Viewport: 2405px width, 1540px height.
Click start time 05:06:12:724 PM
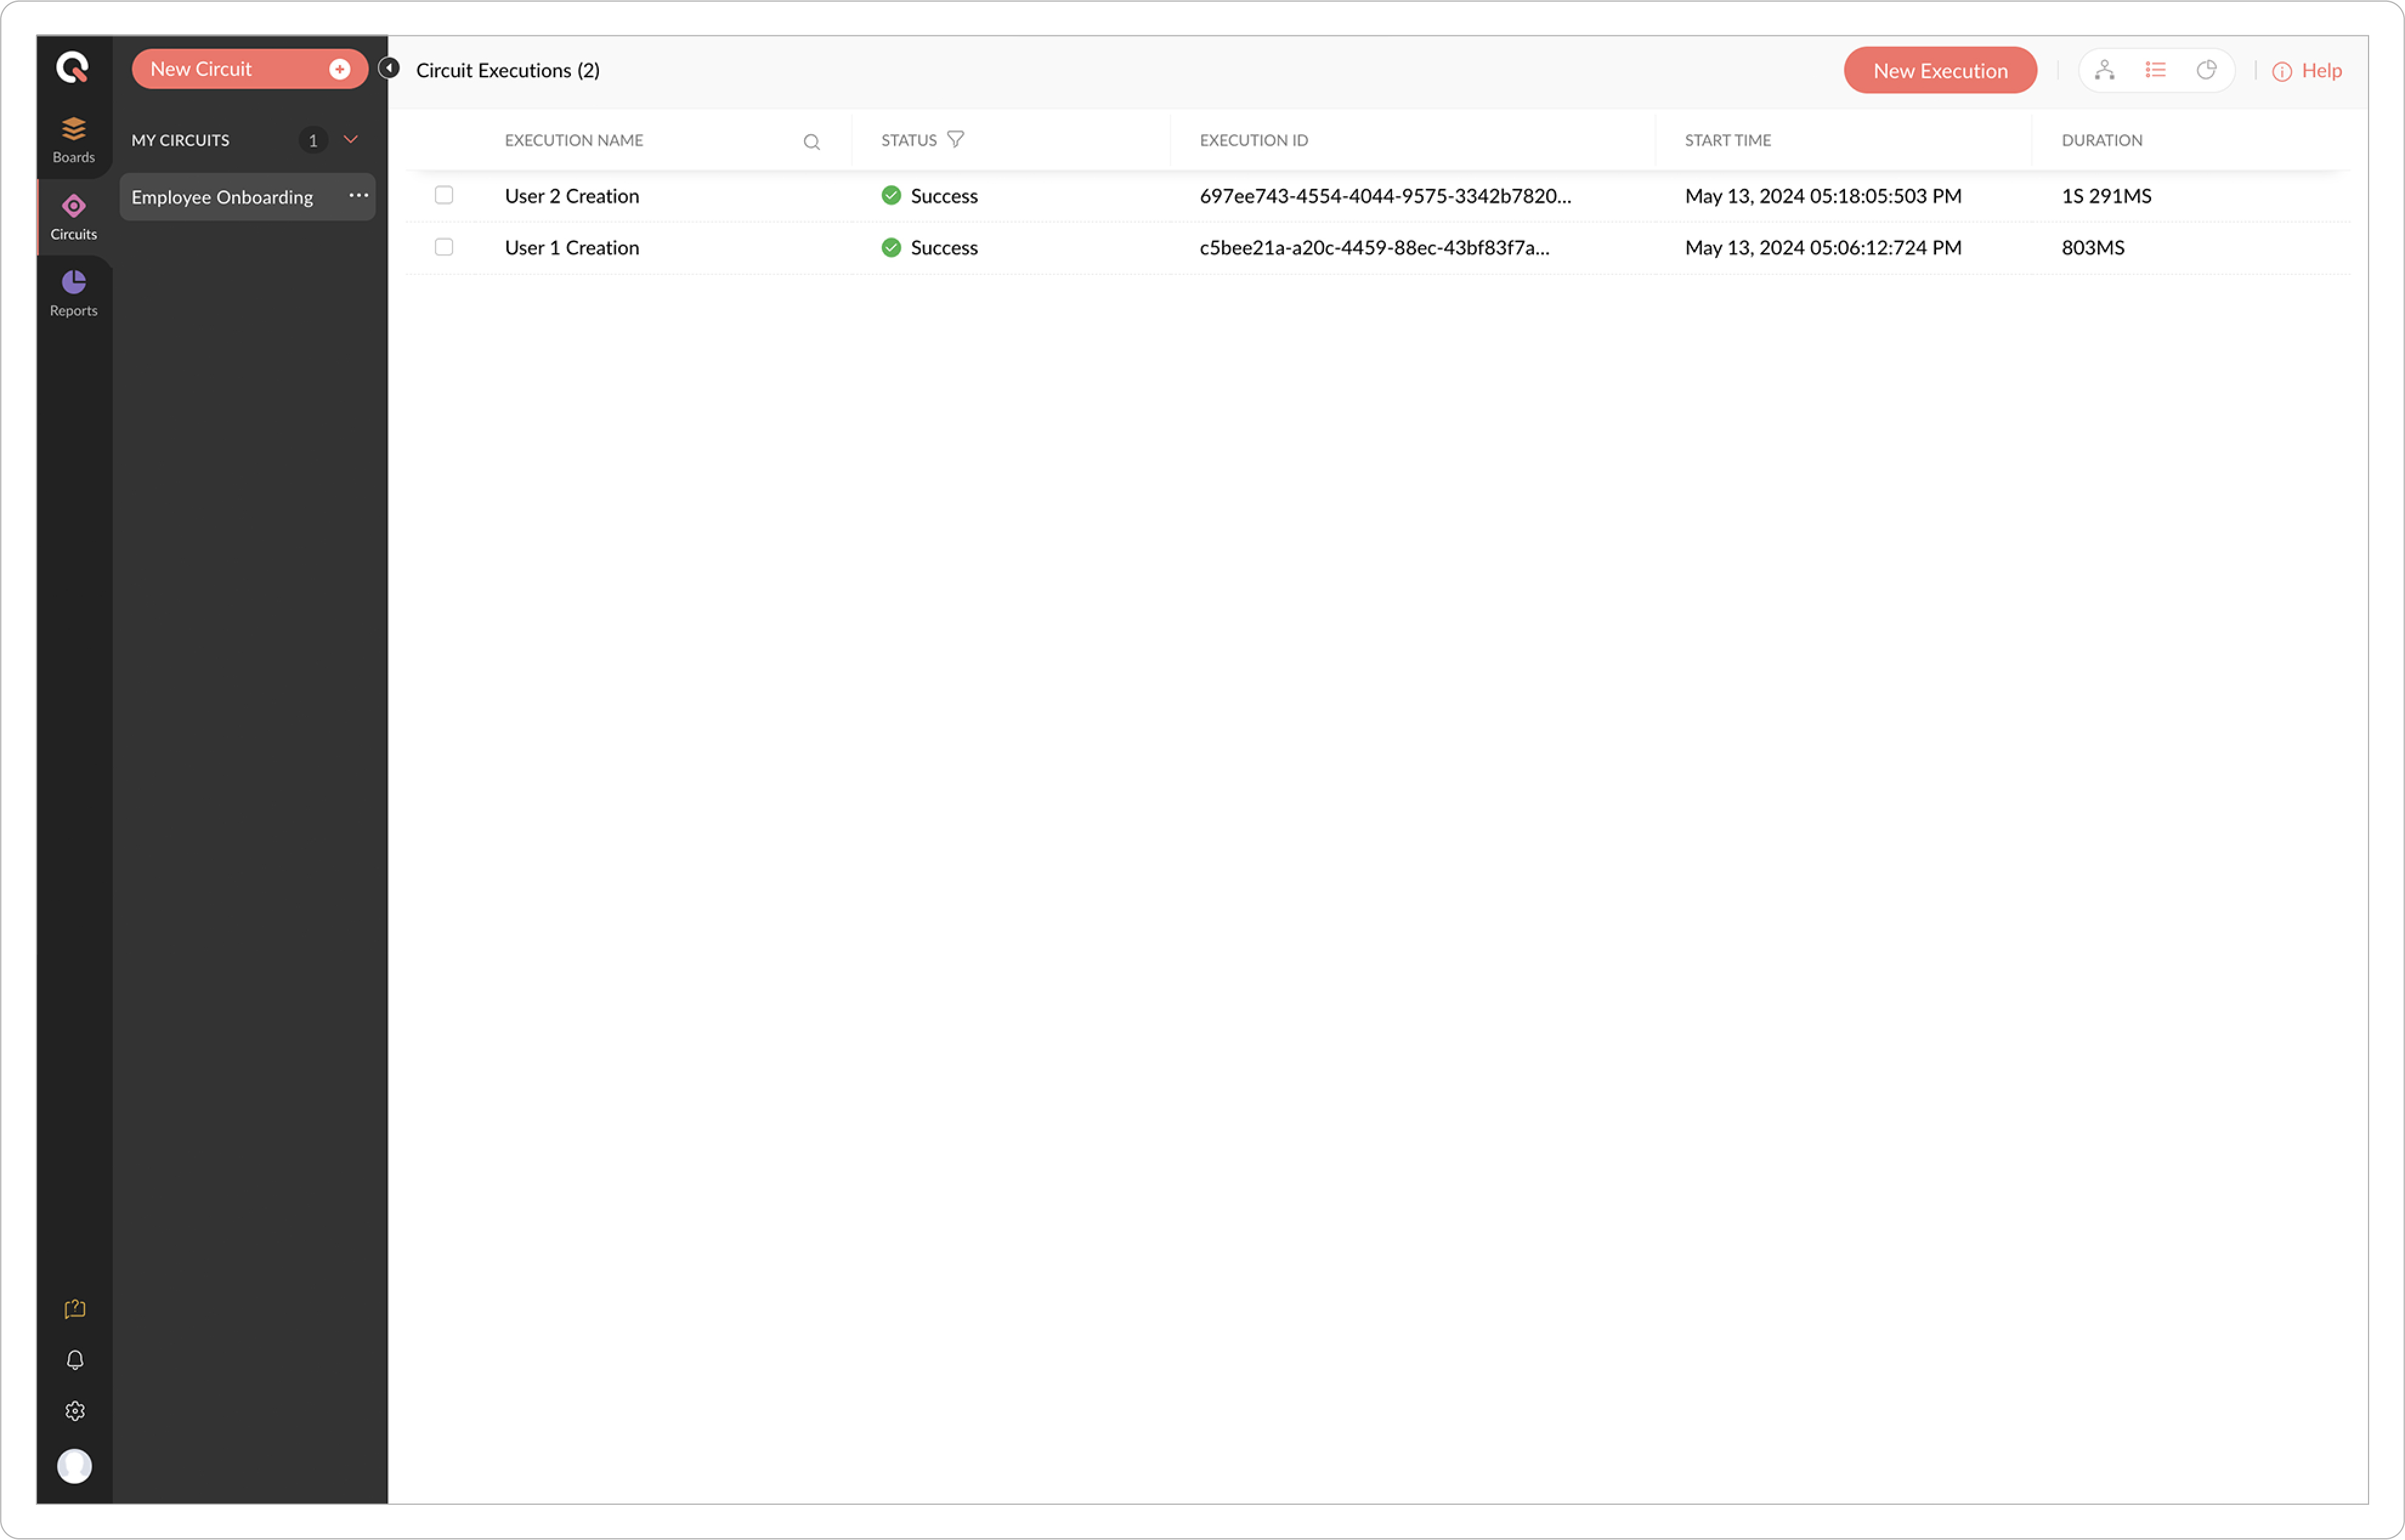pyautogui.click(x=1823, y=248)
